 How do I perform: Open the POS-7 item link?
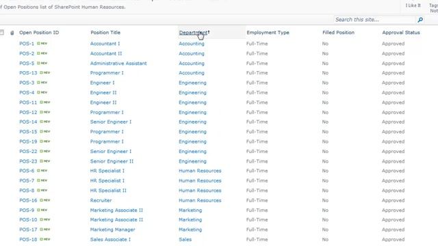(x=27, y=180)
